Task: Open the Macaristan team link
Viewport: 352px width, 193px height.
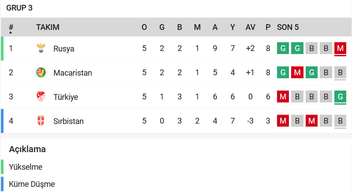Action: [73, 73]
